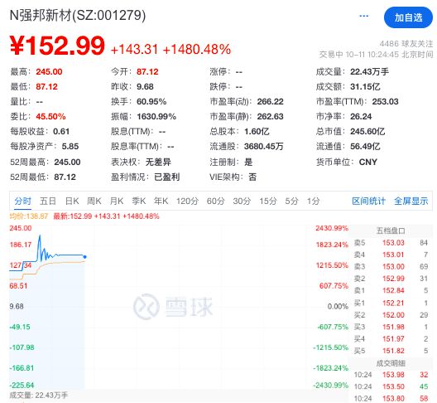Click the 加自选 add-to-watchlist button
Image resolution: width=437 pixels, height=403 pixels.
point(408,17)
